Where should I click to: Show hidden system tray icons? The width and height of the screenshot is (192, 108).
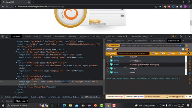coord(157,105)
